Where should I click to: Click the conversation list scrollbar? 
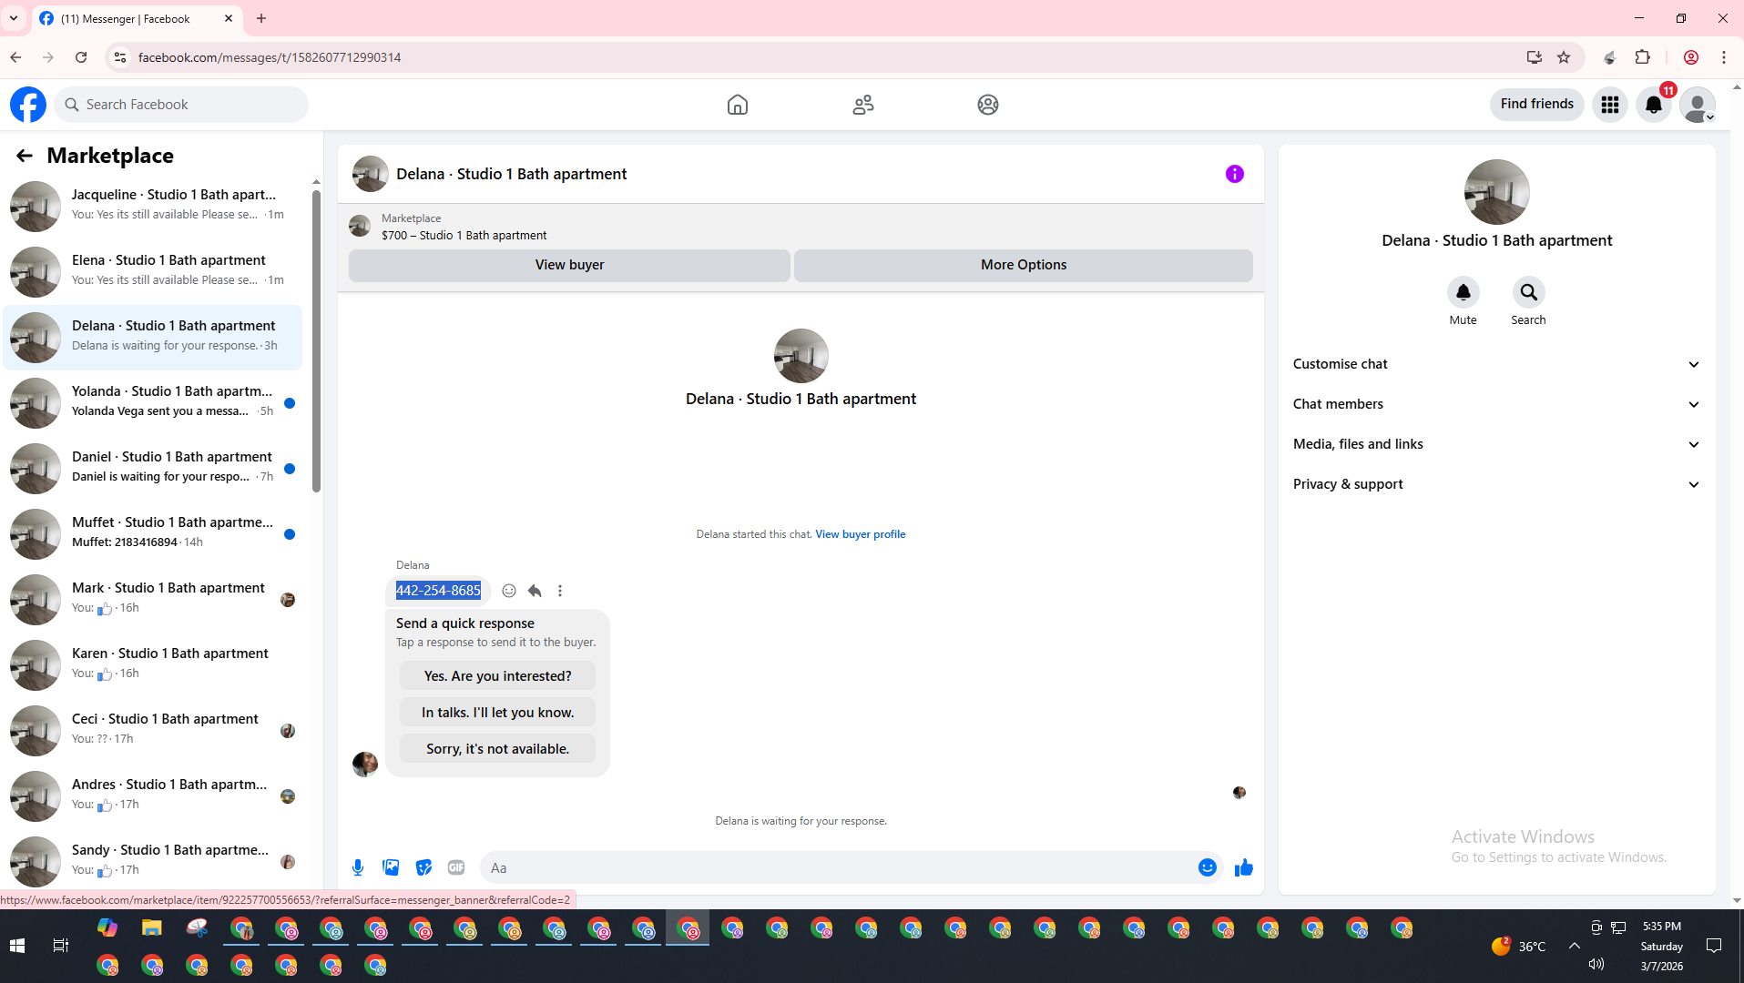[316, 341]
